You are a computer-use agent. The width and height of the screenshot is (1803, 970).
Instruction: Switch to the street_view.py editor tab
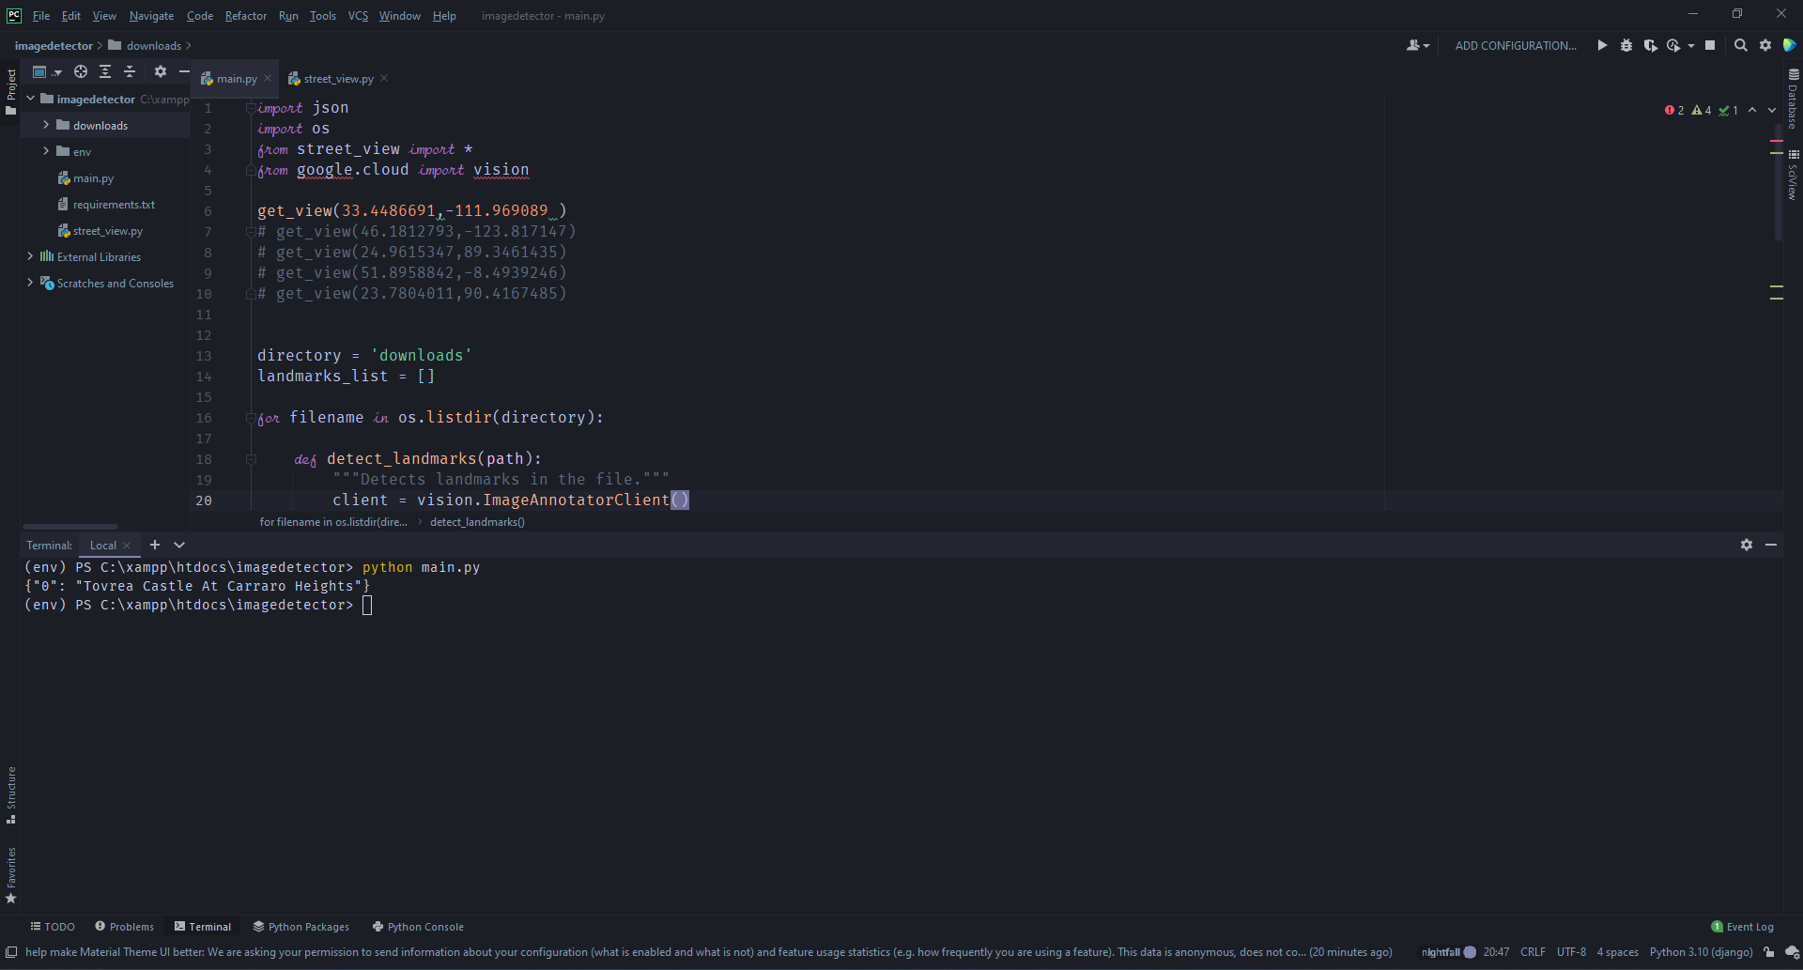pyautogui.click(x=336, y=78)
